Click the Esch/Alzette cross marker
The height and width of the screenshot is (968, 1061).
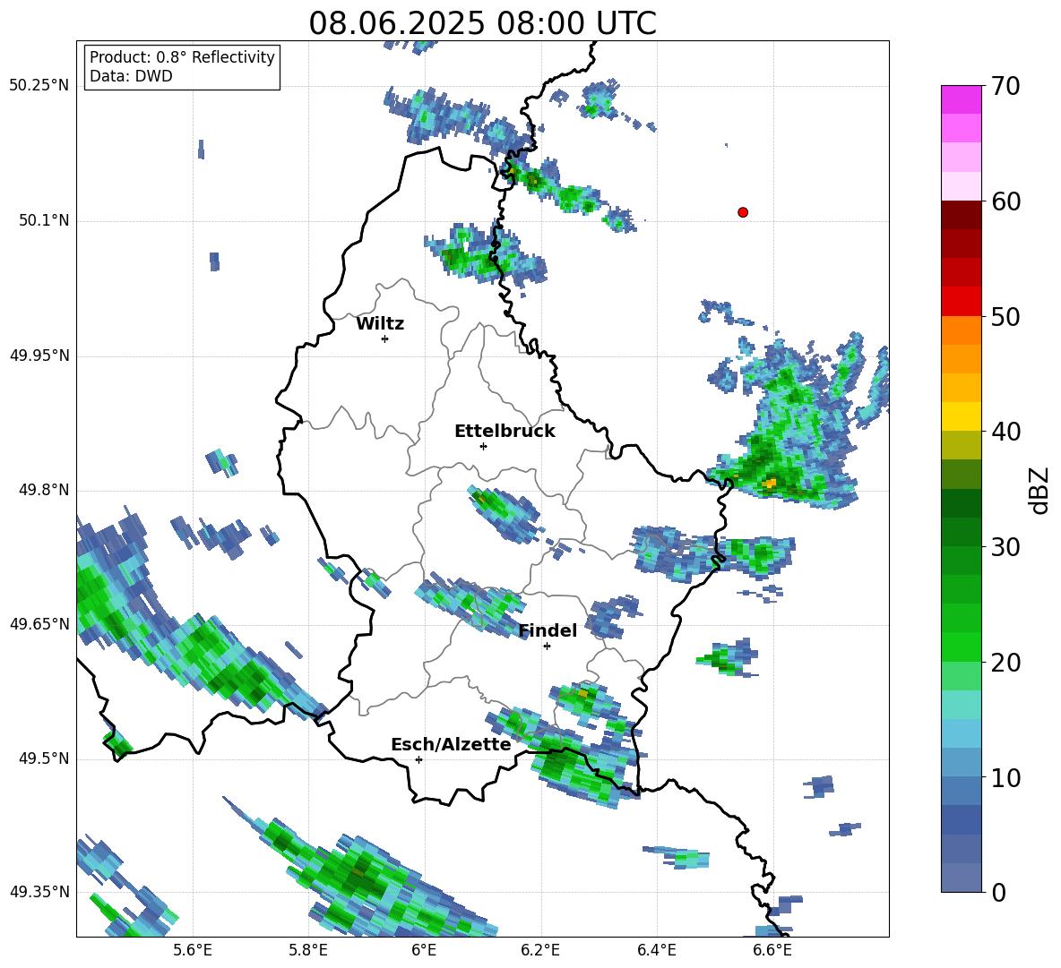click(x=418, y=759)
